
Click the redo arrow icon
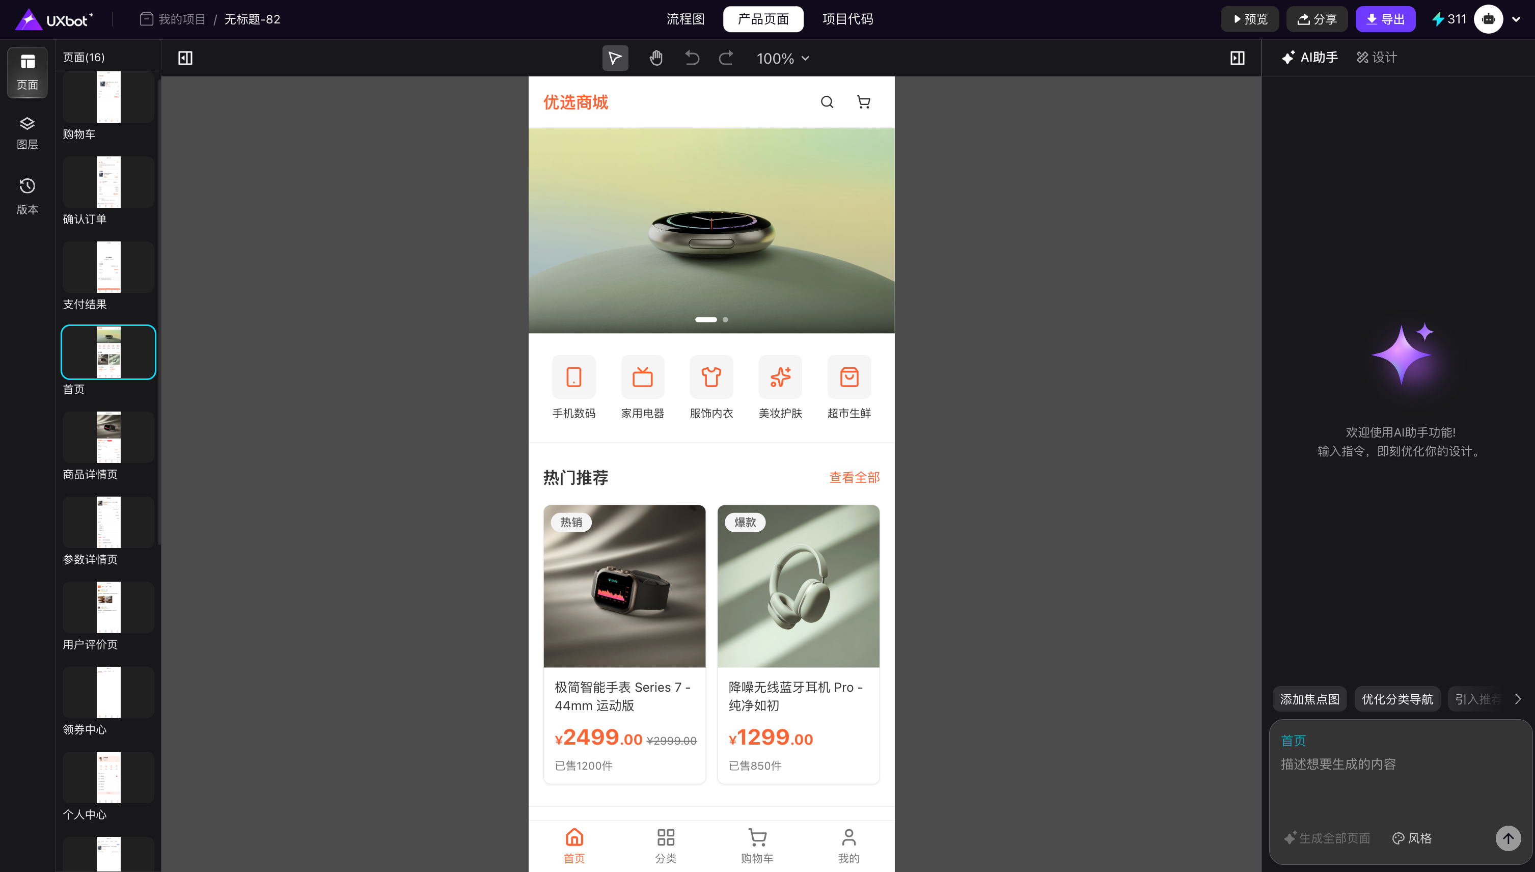click(x=726, y=58)
